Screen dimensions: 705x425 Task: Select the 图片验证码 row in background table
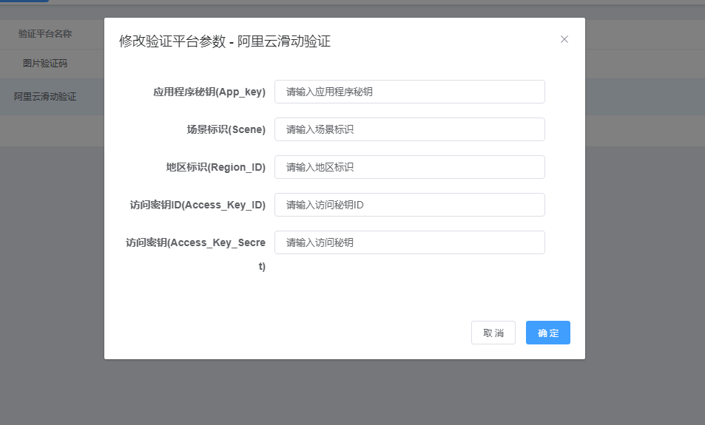point(45,64)
